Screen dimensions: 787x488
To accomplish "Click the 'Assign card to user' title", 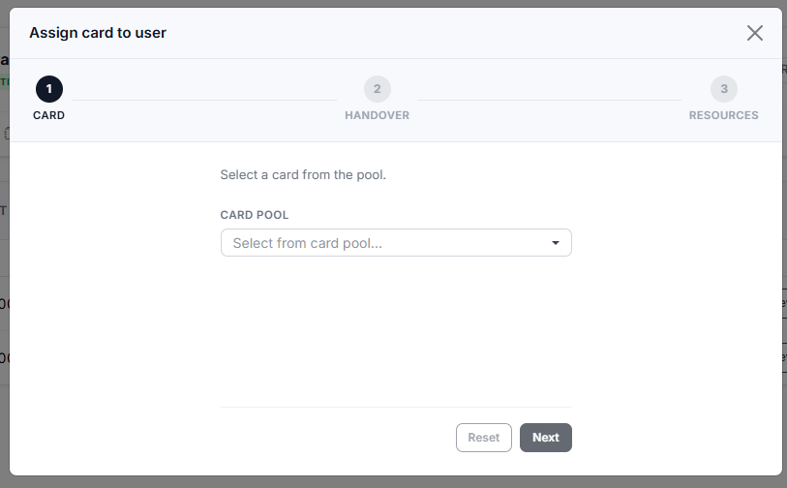I will 98,33.
